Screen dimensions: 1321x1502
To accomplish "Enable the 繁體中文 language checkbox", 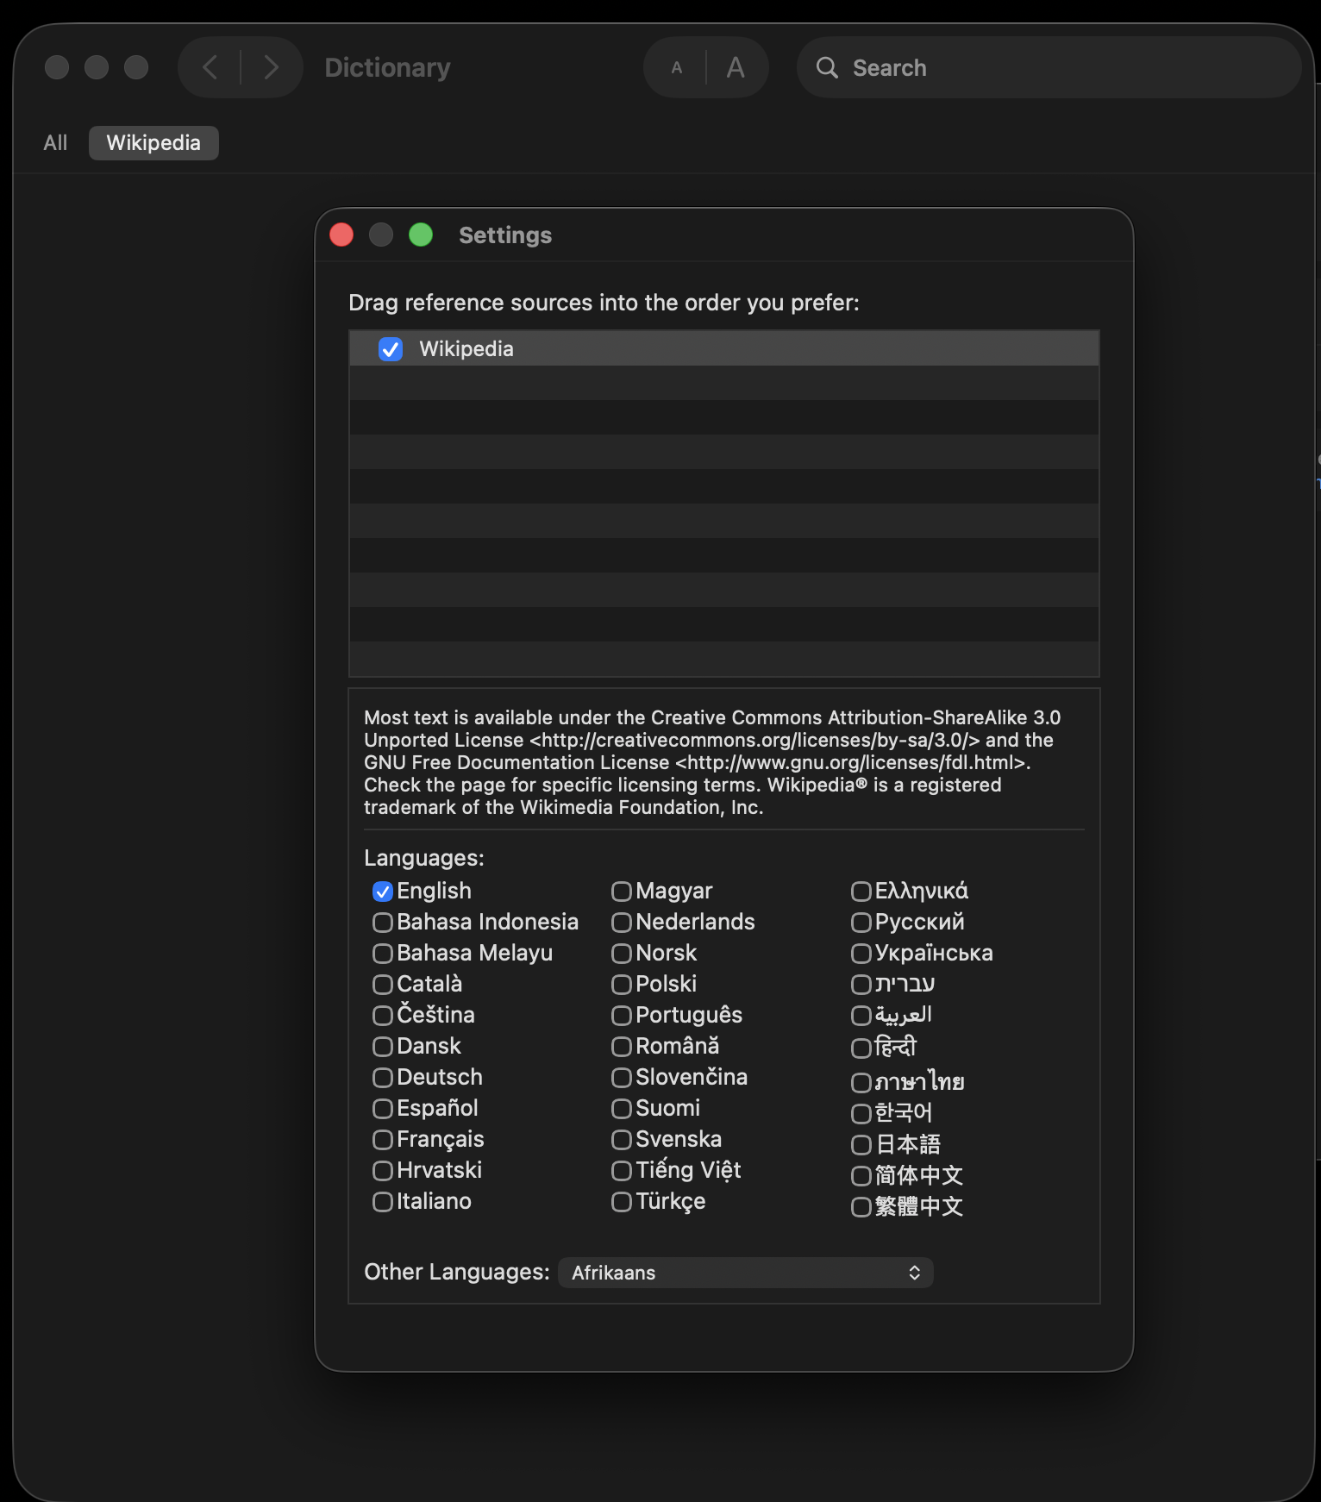I will [861, 1207].
